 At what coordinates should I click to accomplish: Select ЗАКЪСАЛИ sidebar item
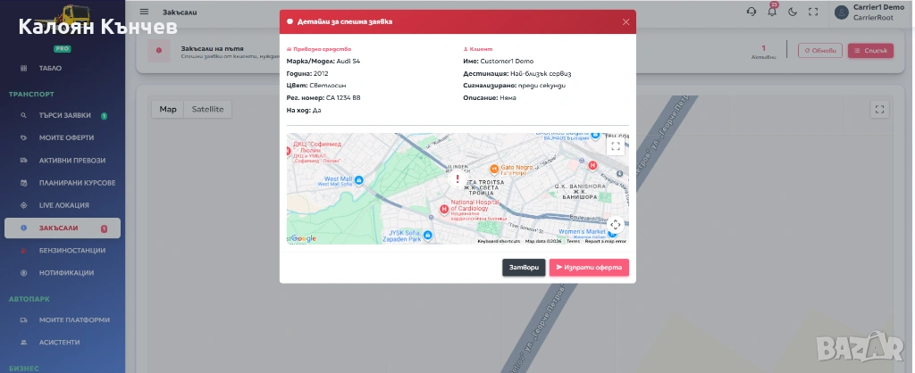[x=63, y=228]
